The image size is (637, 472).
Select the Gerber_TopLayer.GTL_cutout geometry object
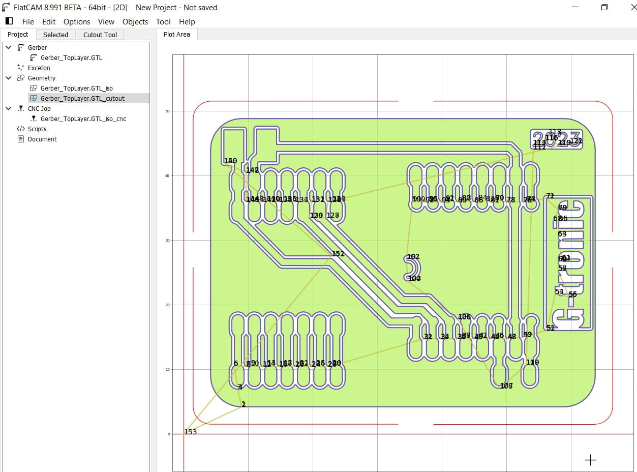click(82, 98)
